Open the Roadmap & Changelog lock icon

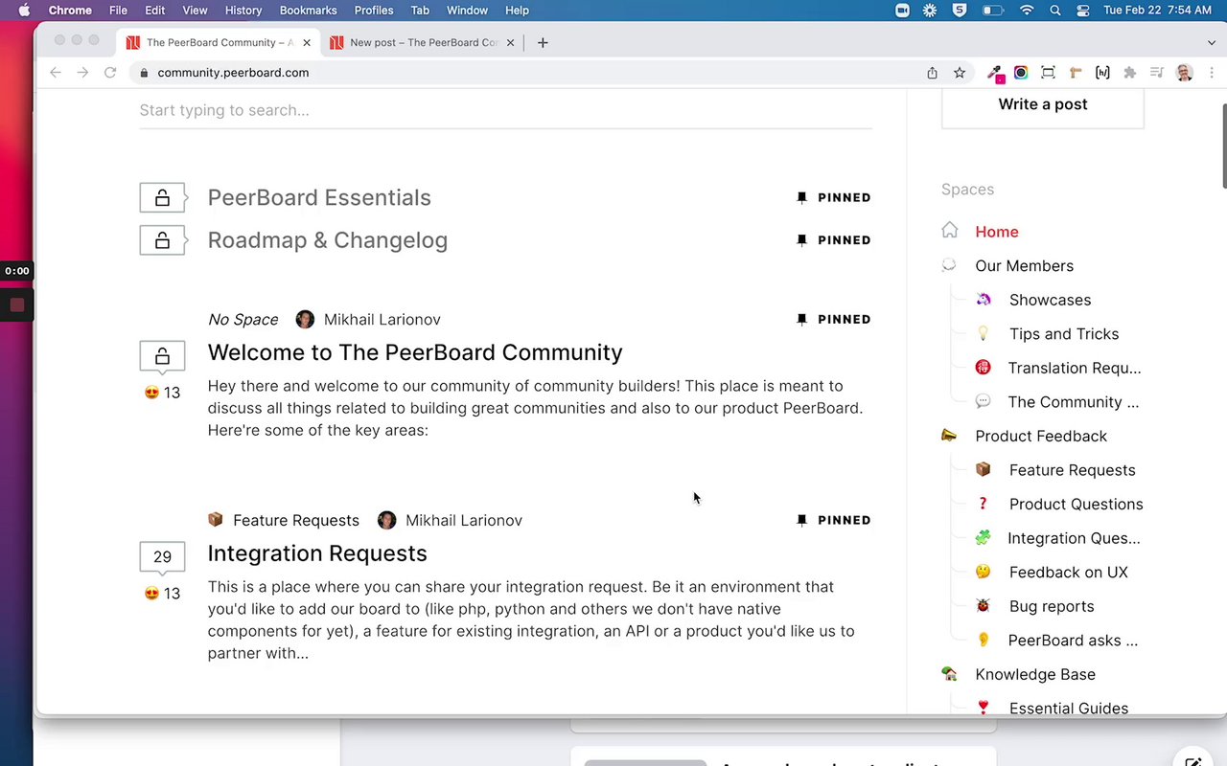click(162, 240)
